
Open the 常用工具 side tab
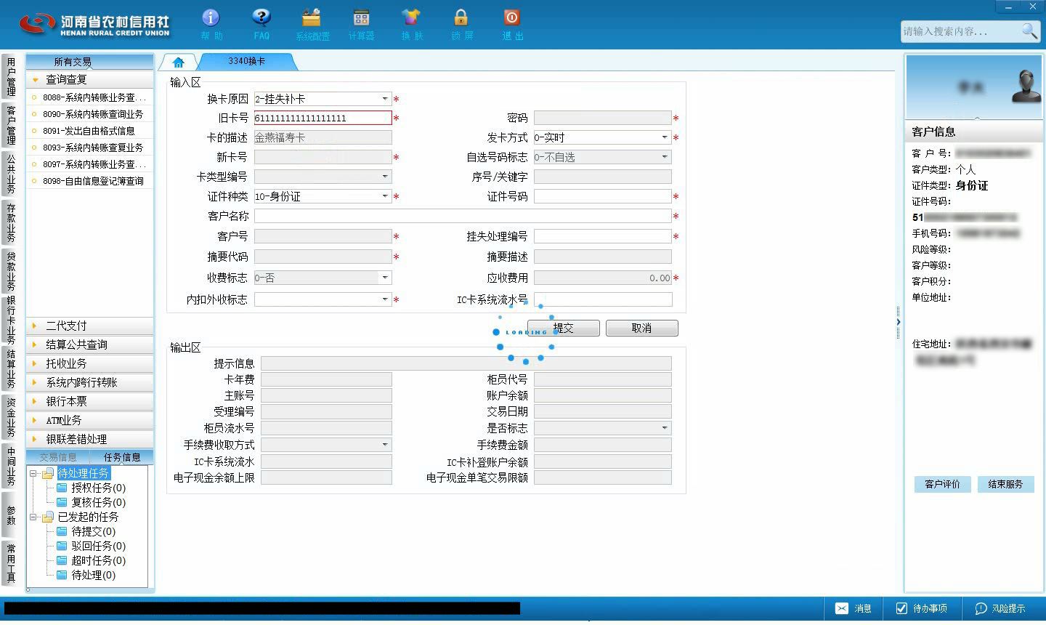click(10, 563)
